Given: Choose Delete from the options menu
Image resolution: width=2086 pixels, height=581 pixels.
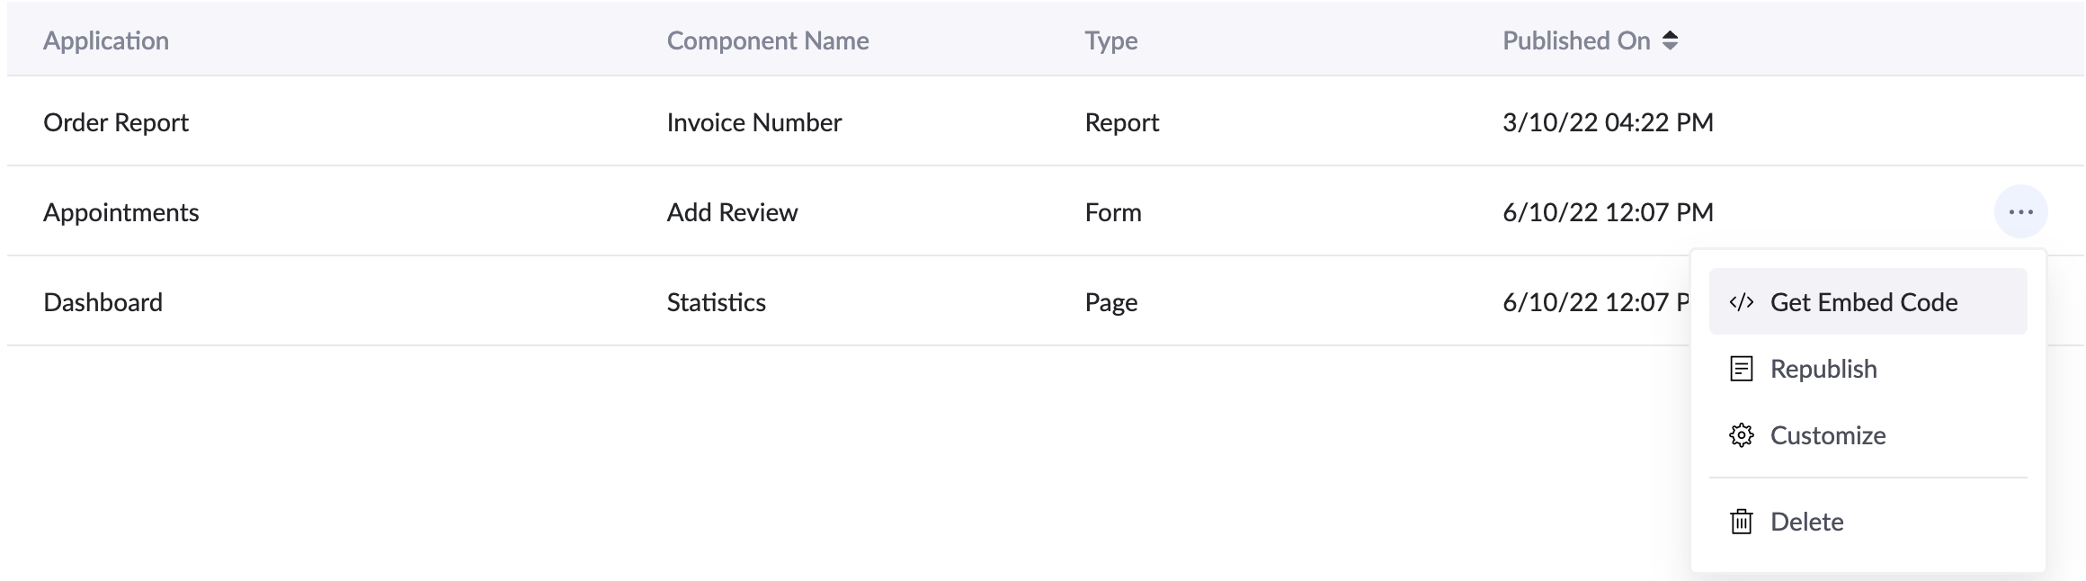Looking at the screenshot, I should [x=1806, y=522].
